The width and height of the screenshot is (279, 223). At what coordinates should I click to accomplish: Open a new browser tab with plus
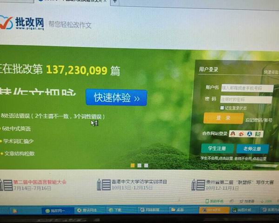pyautogui.click(x=115, y=2)
